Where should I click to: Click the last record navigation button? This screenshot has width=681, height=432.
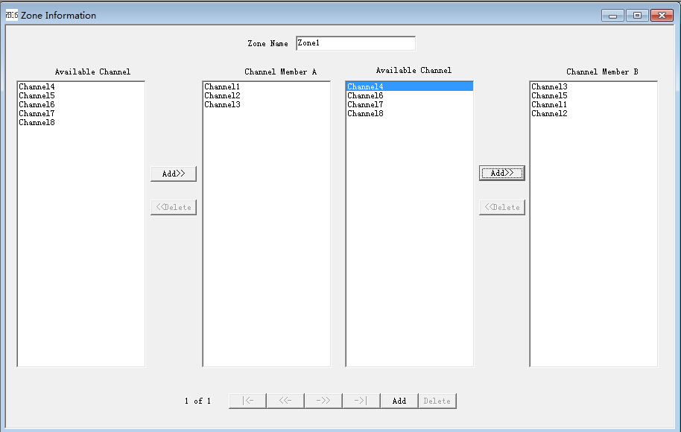coord(361,401)
